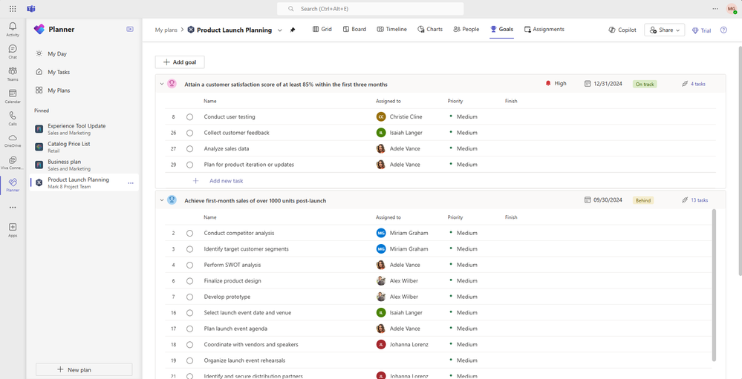The width and height of the screenshot is (742, 379).
Task: Open the Trial diamond link
Action: [701, 30]
